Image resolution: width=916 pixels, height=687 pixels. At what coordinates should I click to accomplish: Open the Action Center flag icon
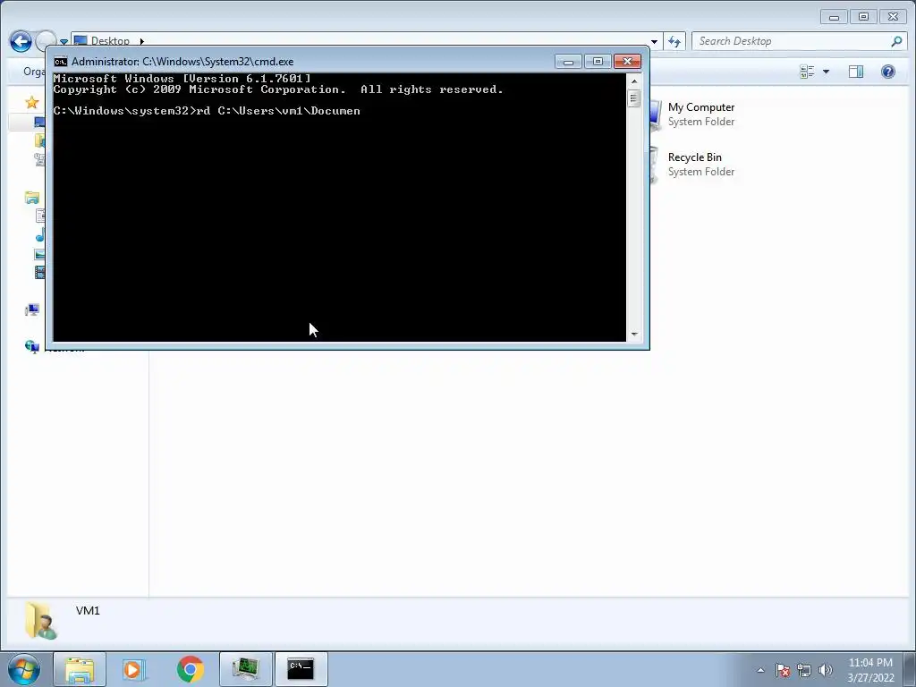(782, 670)
